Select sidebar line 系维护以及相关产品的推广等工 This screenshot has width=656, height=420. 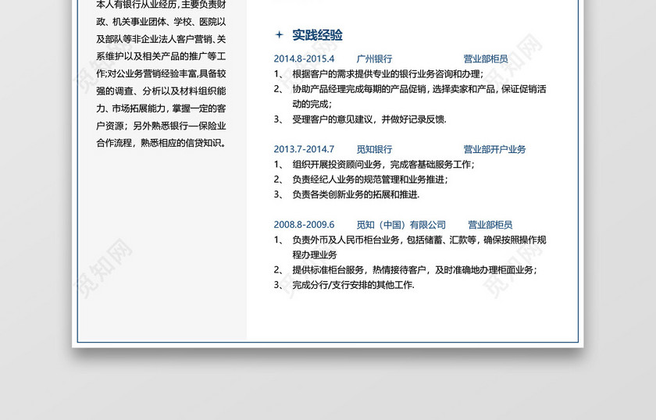pyautogui.click(x=161, y=56)
